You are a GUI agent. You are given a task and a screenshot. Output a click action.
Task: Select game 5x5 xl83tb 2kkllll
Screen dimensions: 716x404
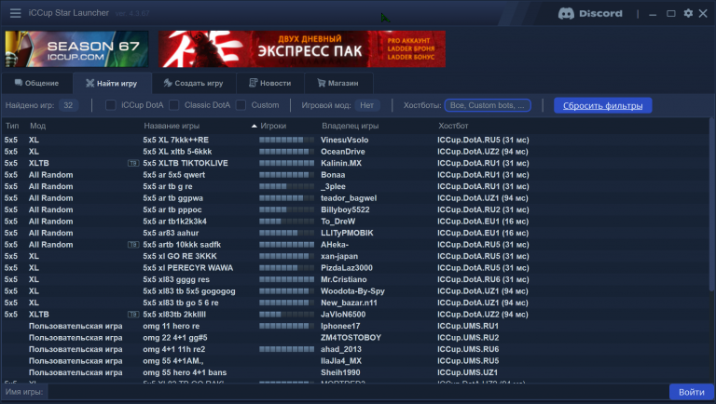click(x=356, y=315)
